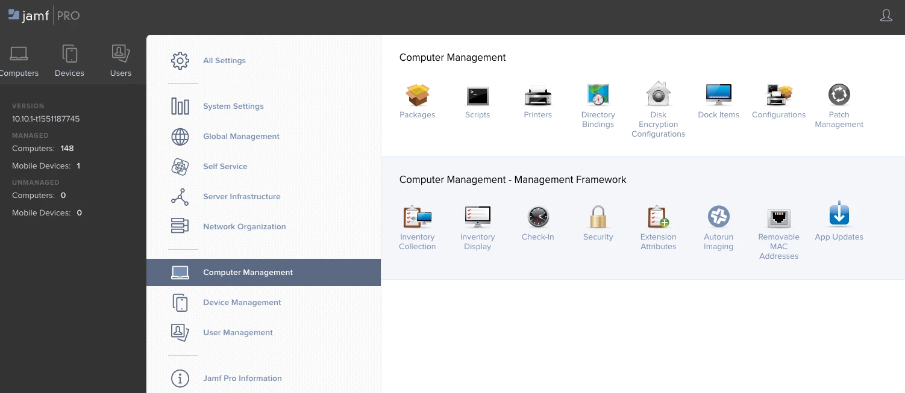Open the Disk Encryption Configurations vault icon

[658, 94]
